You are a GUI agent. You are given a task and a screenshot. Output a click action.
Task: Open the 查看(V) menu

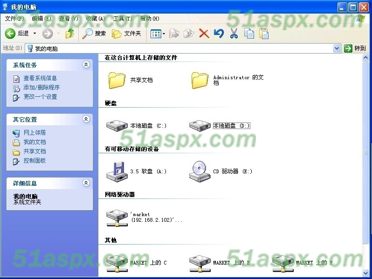click(x=69, y=19)
